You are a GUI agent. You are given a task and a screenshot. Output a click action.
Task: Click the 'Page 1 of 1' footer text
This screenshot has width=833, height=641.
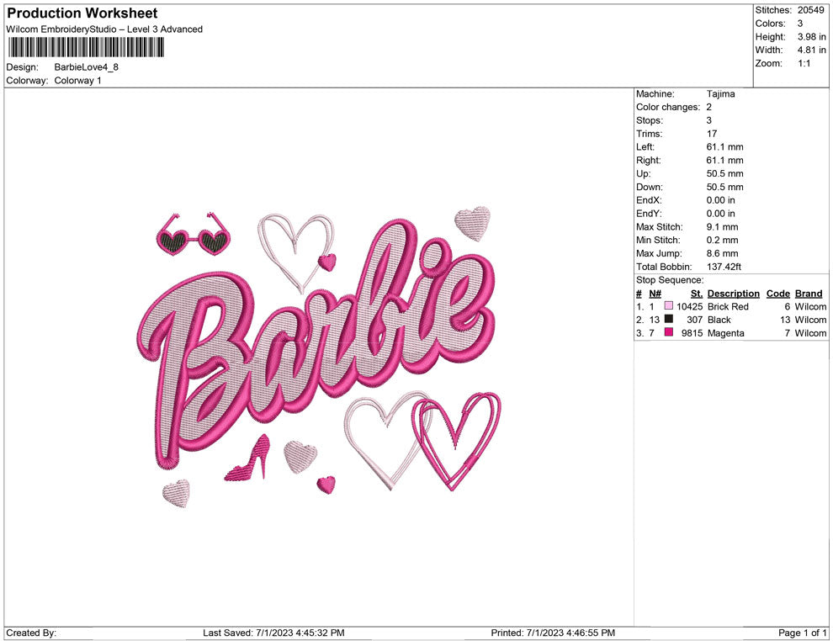click(x=802, y=633)
